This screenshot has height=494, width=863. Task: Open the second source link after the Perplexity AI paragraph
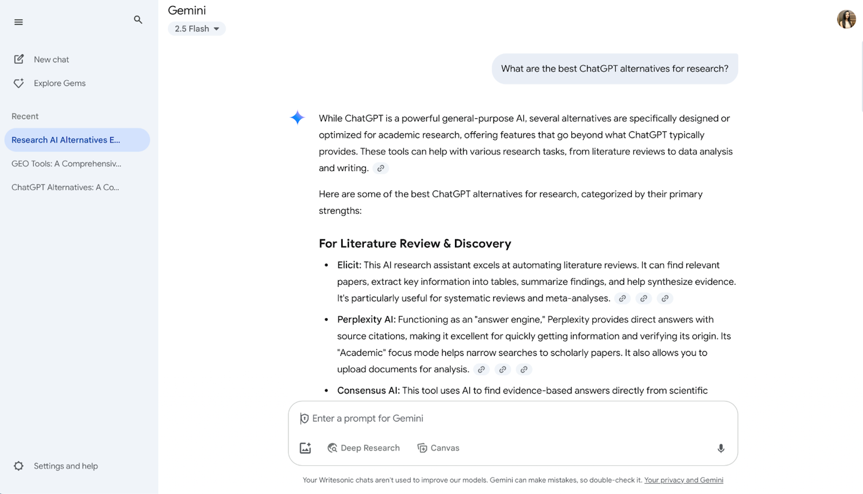coord(503,370)
